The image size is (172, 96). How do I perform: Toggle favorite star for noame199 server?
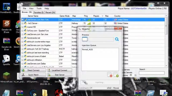[x=23, y=27]
